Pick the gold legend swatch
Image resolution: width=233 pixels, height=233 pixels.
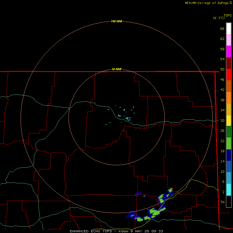click(229, 110)
